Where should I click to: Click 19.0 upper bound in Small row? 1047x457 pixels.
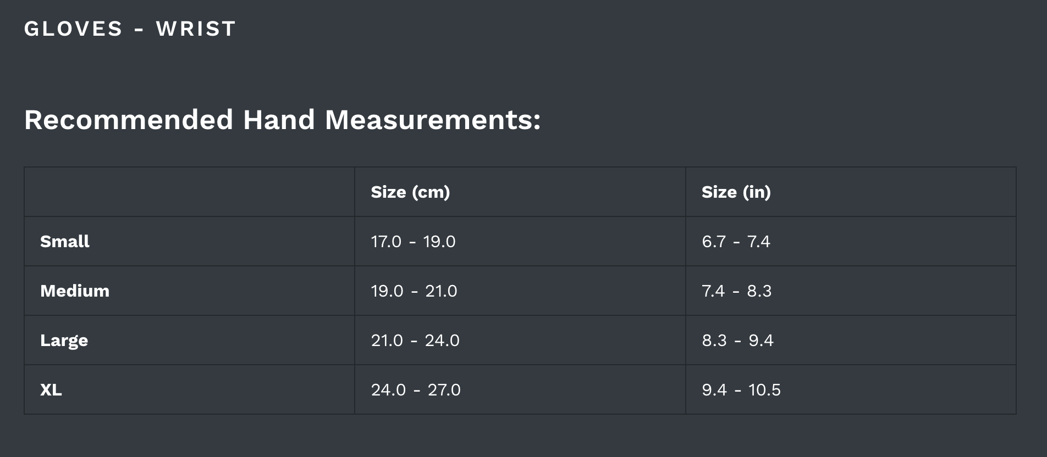pos(439,242)
